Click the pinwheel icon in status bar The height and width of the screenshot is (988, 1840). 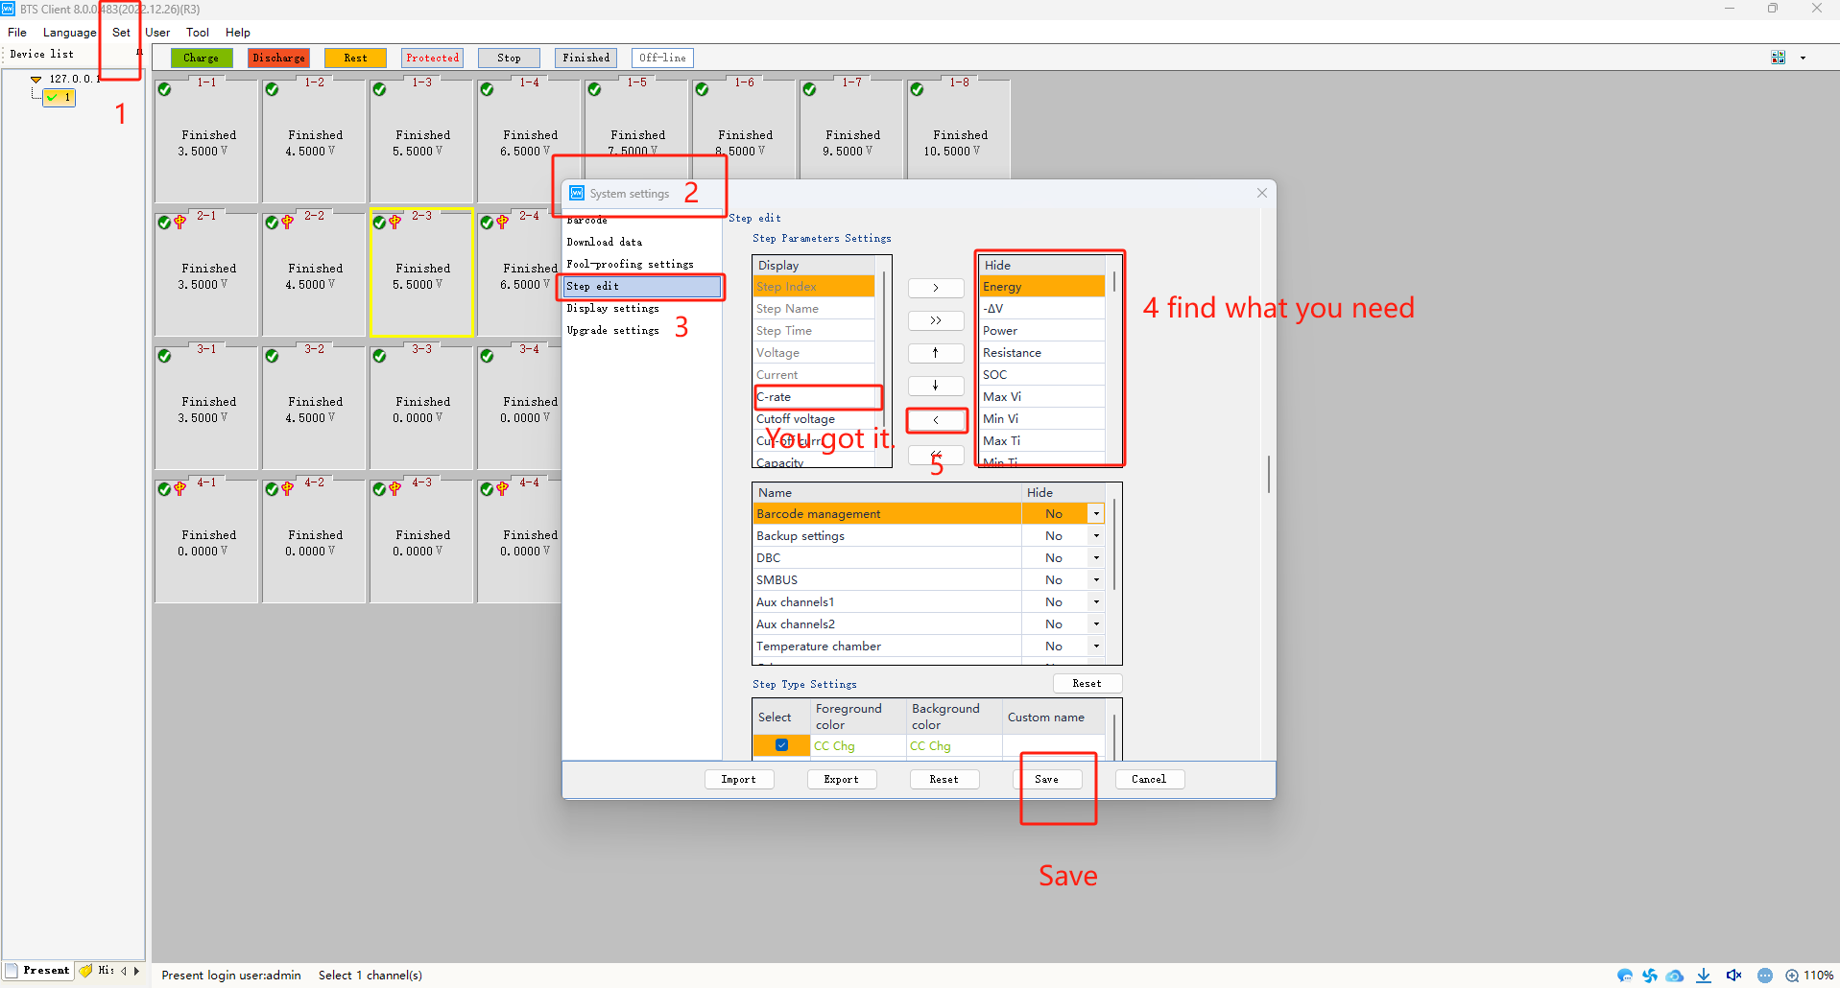[x=1649, y=976]
